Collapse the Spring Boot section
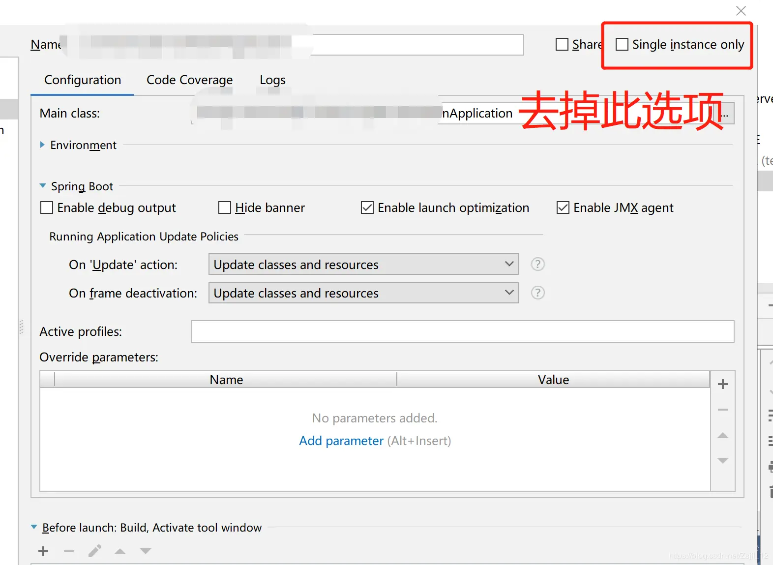The image size is (773, 565). coord(43,186)
